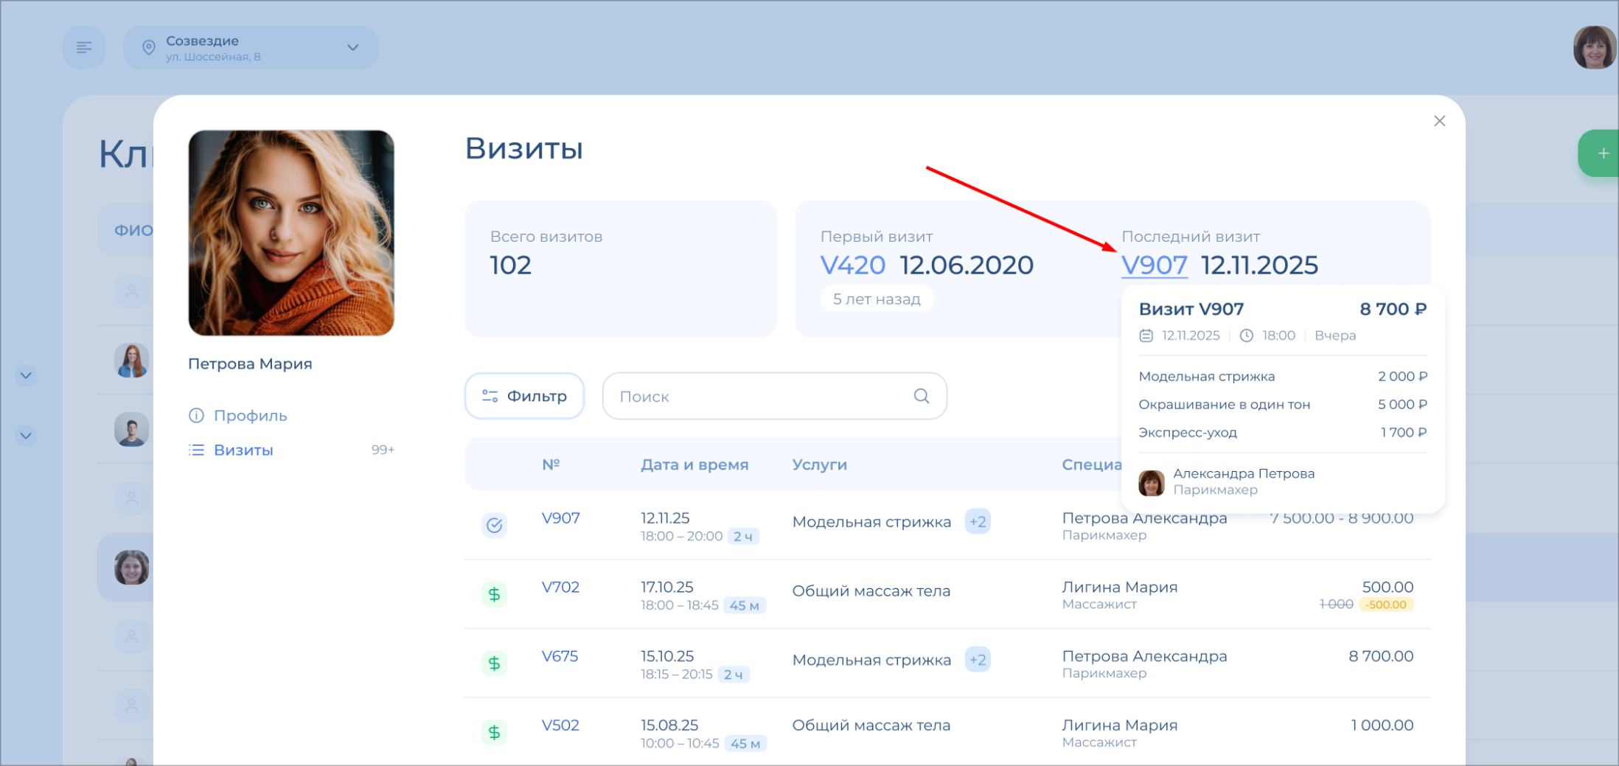Click Мария Петрова's profile photo
Viewport: 1619px width, 766px height.
pos(291,233)
